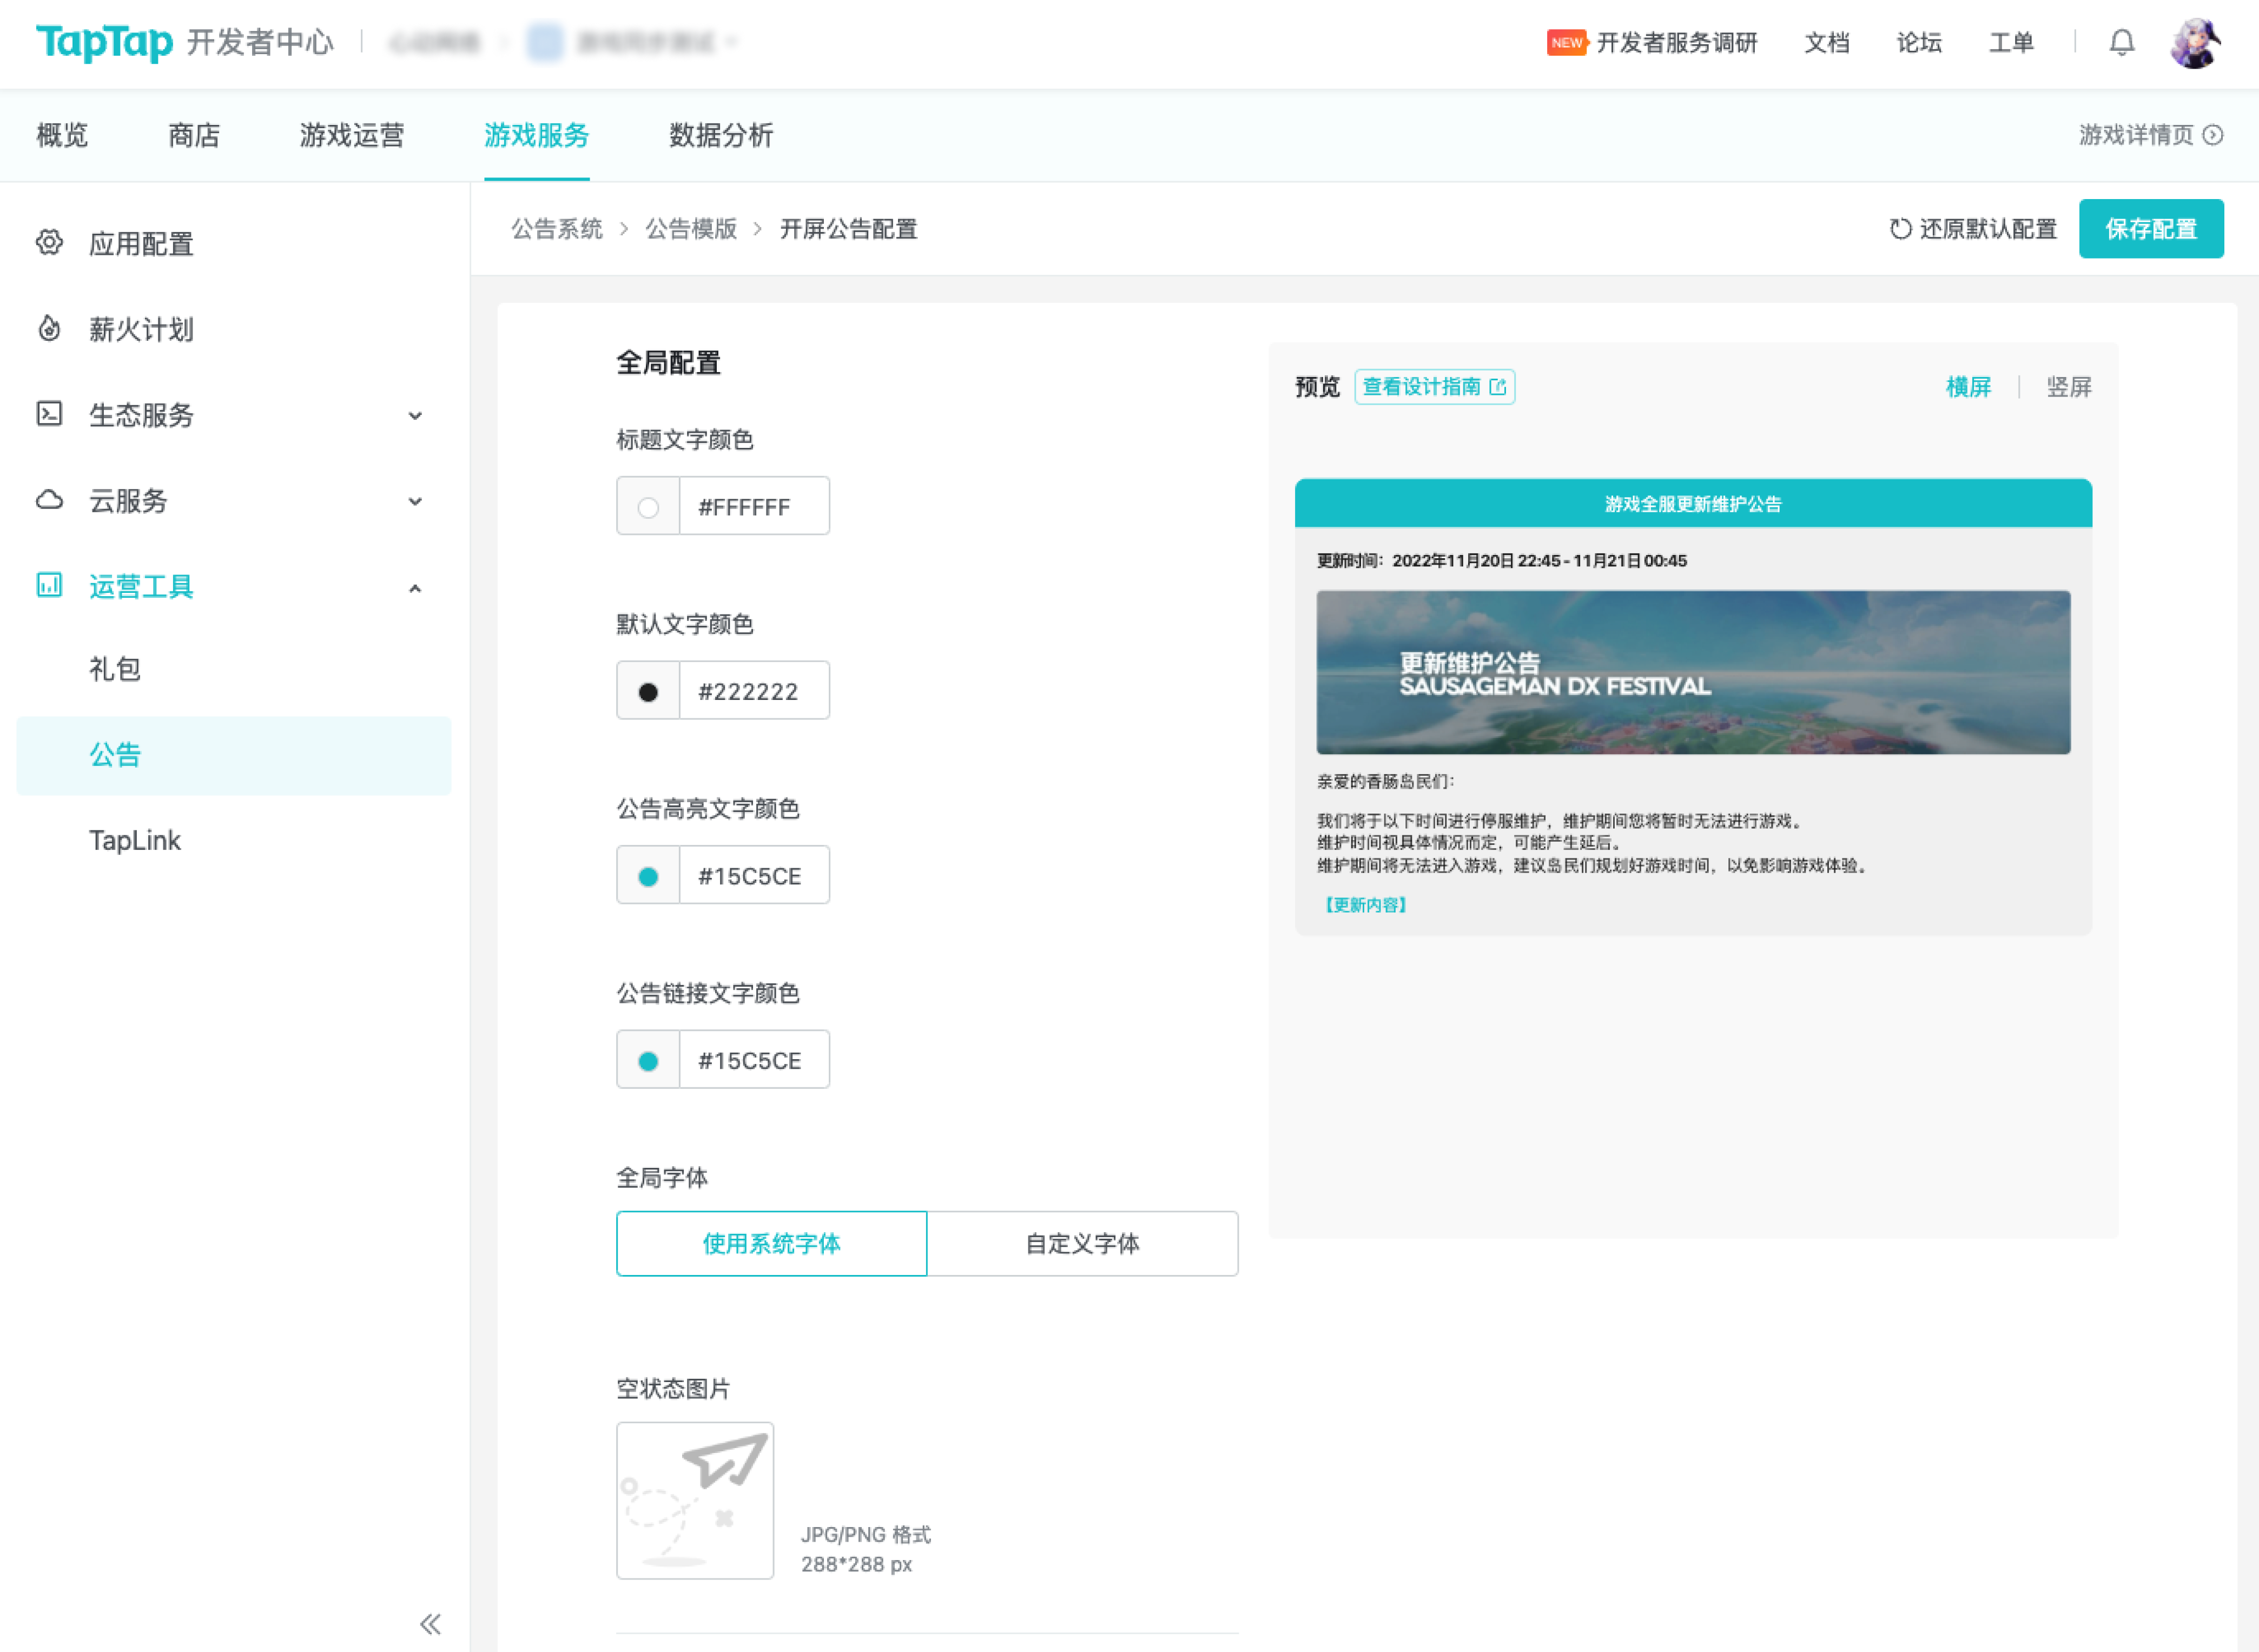Click 保存配置 button
The width and height of the screenshot is (2259, 1652).
2151,229
